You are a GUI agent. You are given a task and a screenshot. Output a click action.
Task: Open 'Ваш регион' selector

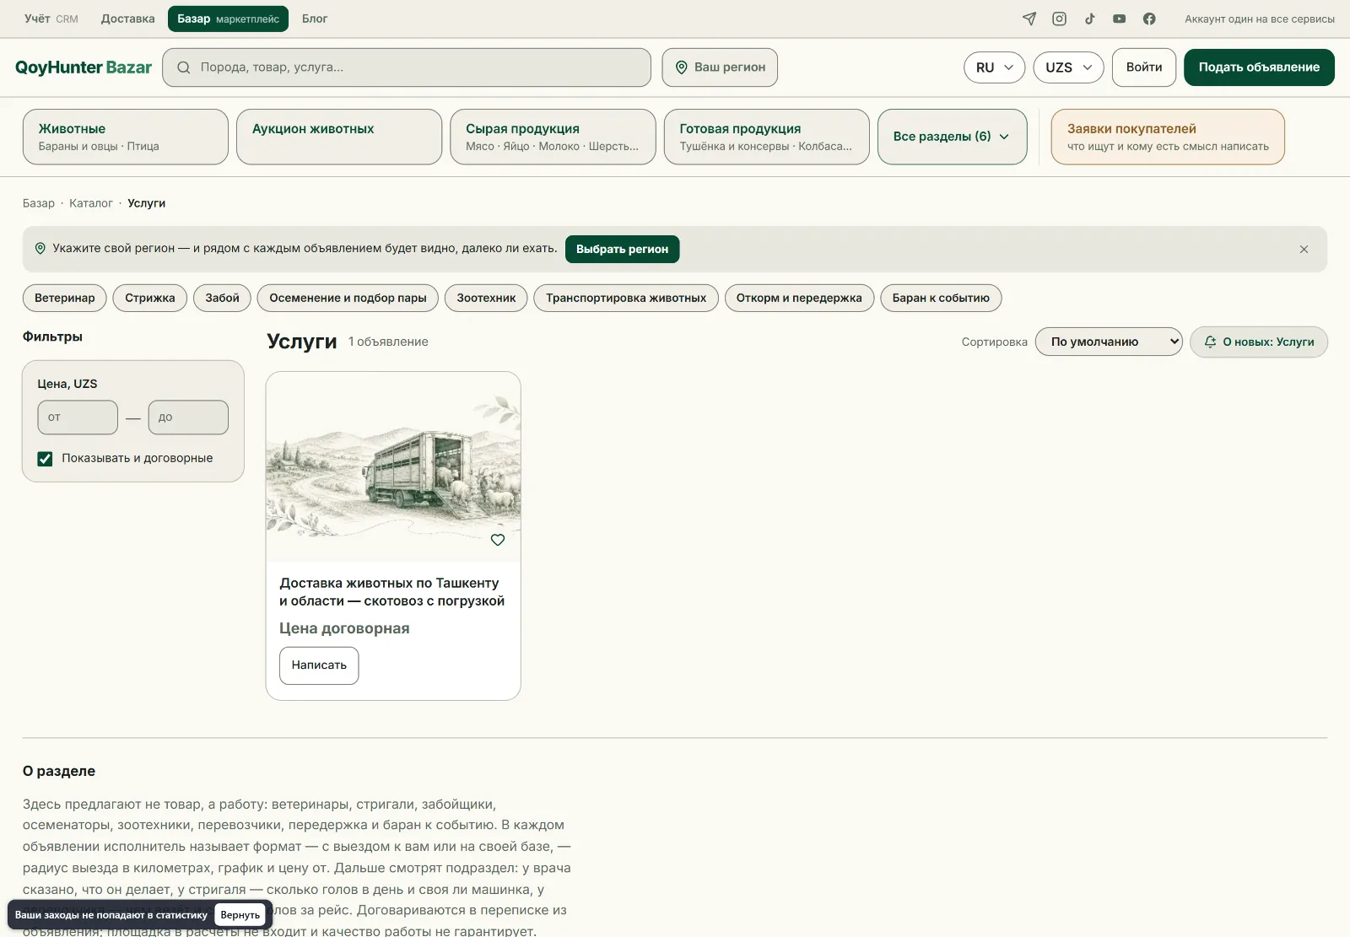pyautogui.click(x=720, y=67)
